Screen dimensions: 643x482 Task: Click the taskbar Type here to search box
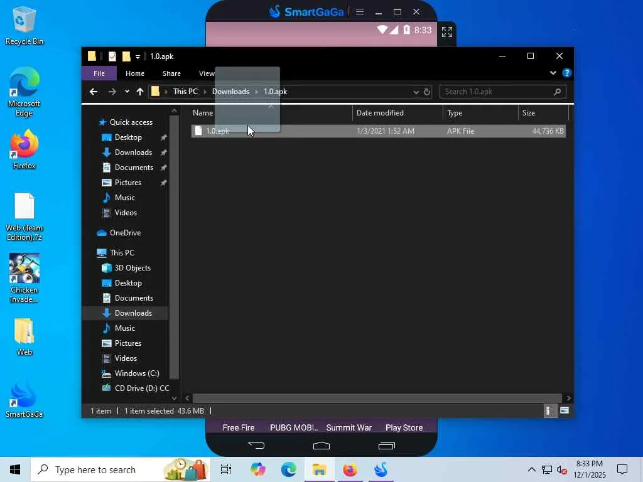pyautogui.click(x=120, y=469)
